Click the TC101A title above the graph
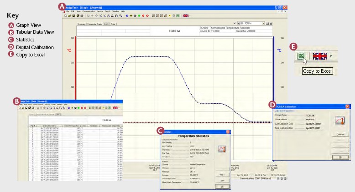The height and width of the screenshot is (192, 355). tap(174, 31)
